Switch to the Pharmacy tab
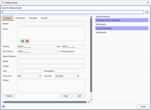 [x=20, y=18]
